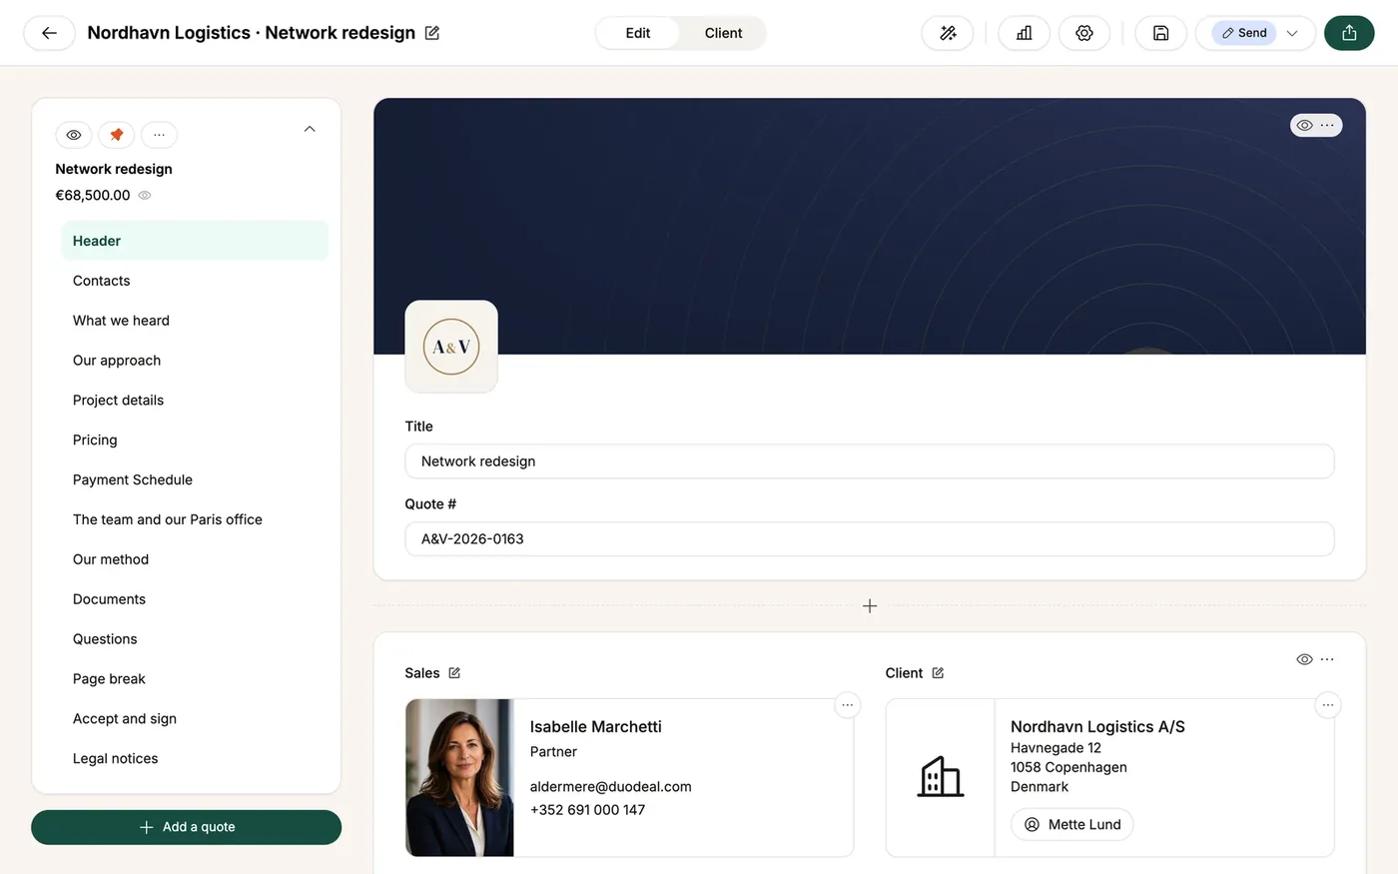Click Isabelle Marchetti's photo
1398x874 pixels.
coord(460,778)
